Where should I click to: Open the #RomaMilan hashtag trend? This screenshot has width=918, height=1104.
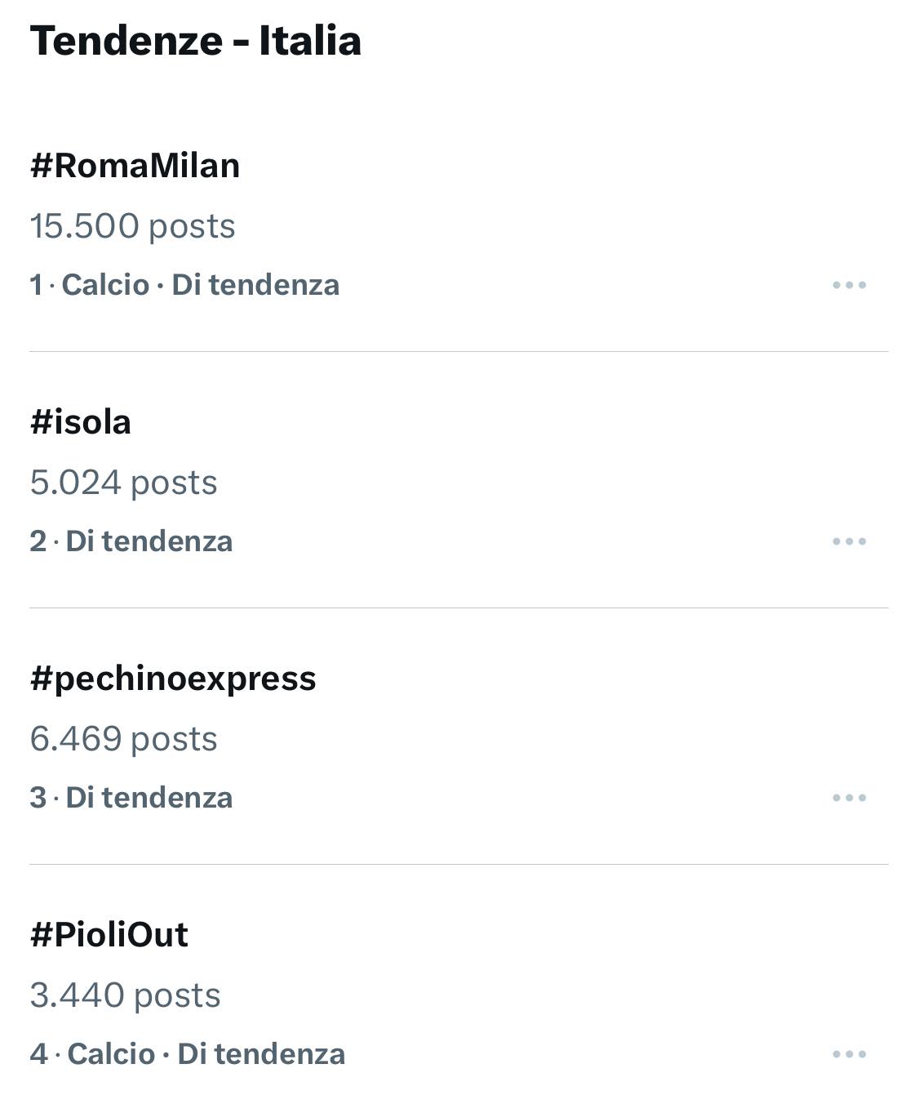coord(135,166)
